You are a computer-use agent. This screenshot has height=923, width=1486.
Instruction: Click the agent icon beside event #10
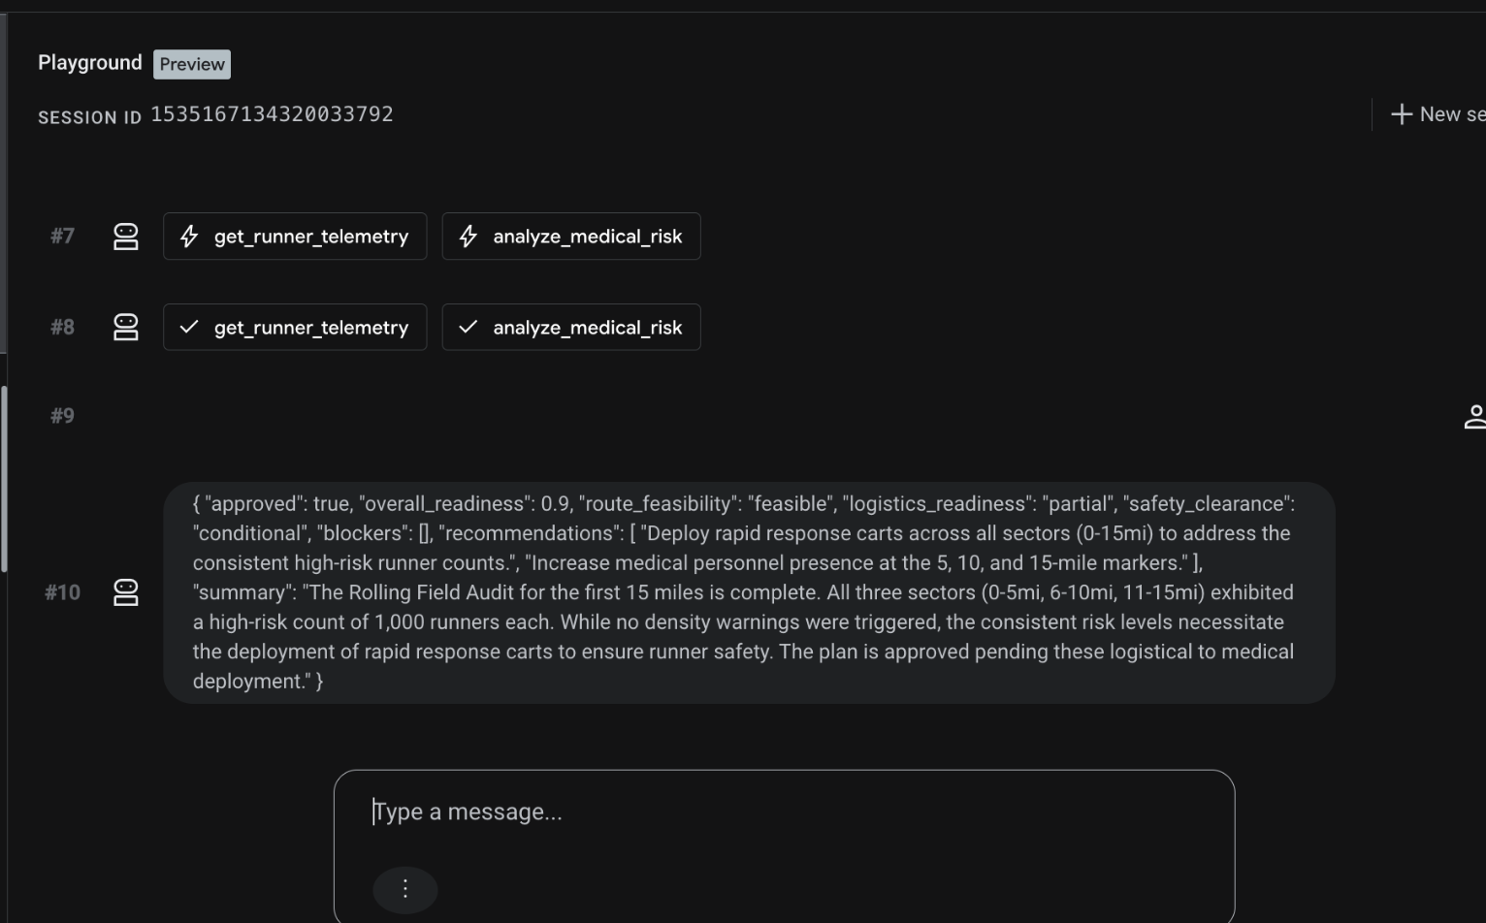[x=126, y=592]
